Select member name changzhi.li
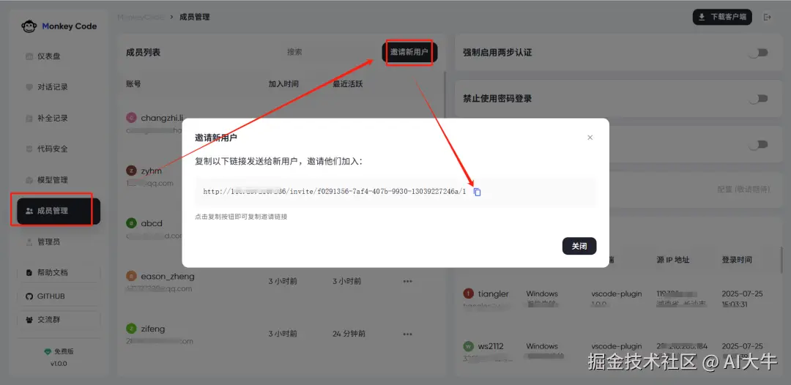 click(x=163, y=118)
